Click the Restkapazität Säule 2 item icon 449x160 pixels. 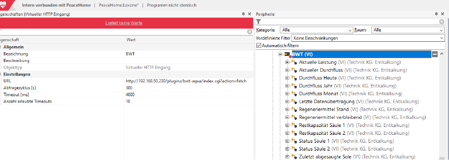(294, 133)
